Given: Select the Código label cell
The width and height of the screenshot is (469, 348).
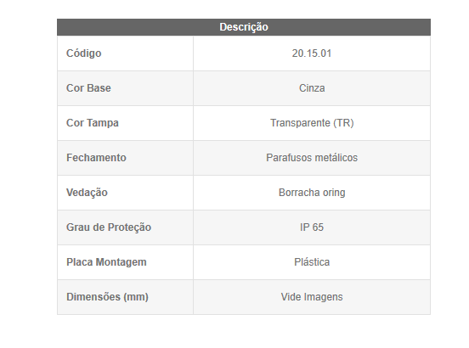Looking at the screenshot, I should click(x=126, y=53).
